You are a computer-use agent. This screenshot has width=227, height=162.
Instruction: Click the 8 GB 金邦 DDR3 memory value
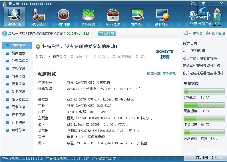pyautogui.click(x=89, y=112)
